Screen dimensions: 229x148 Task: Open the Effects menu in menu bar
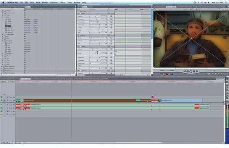(x=62, y=3)
